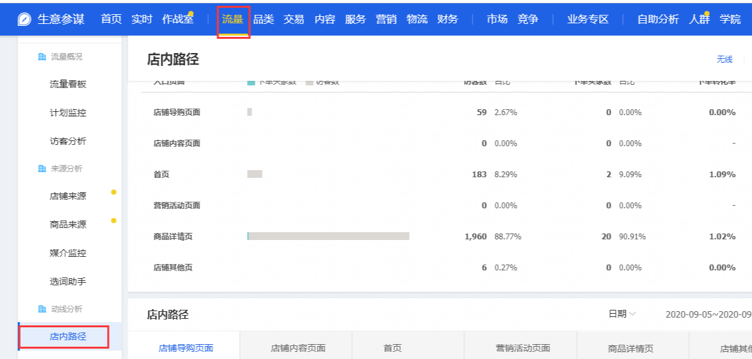Click the 店铺导购页面 row label
This screenshot has height=359, width=752.
pyautogui.click(x=177, y=112)
